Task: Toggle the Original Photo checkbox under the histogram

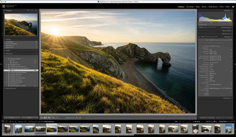Action: (199, 25)
